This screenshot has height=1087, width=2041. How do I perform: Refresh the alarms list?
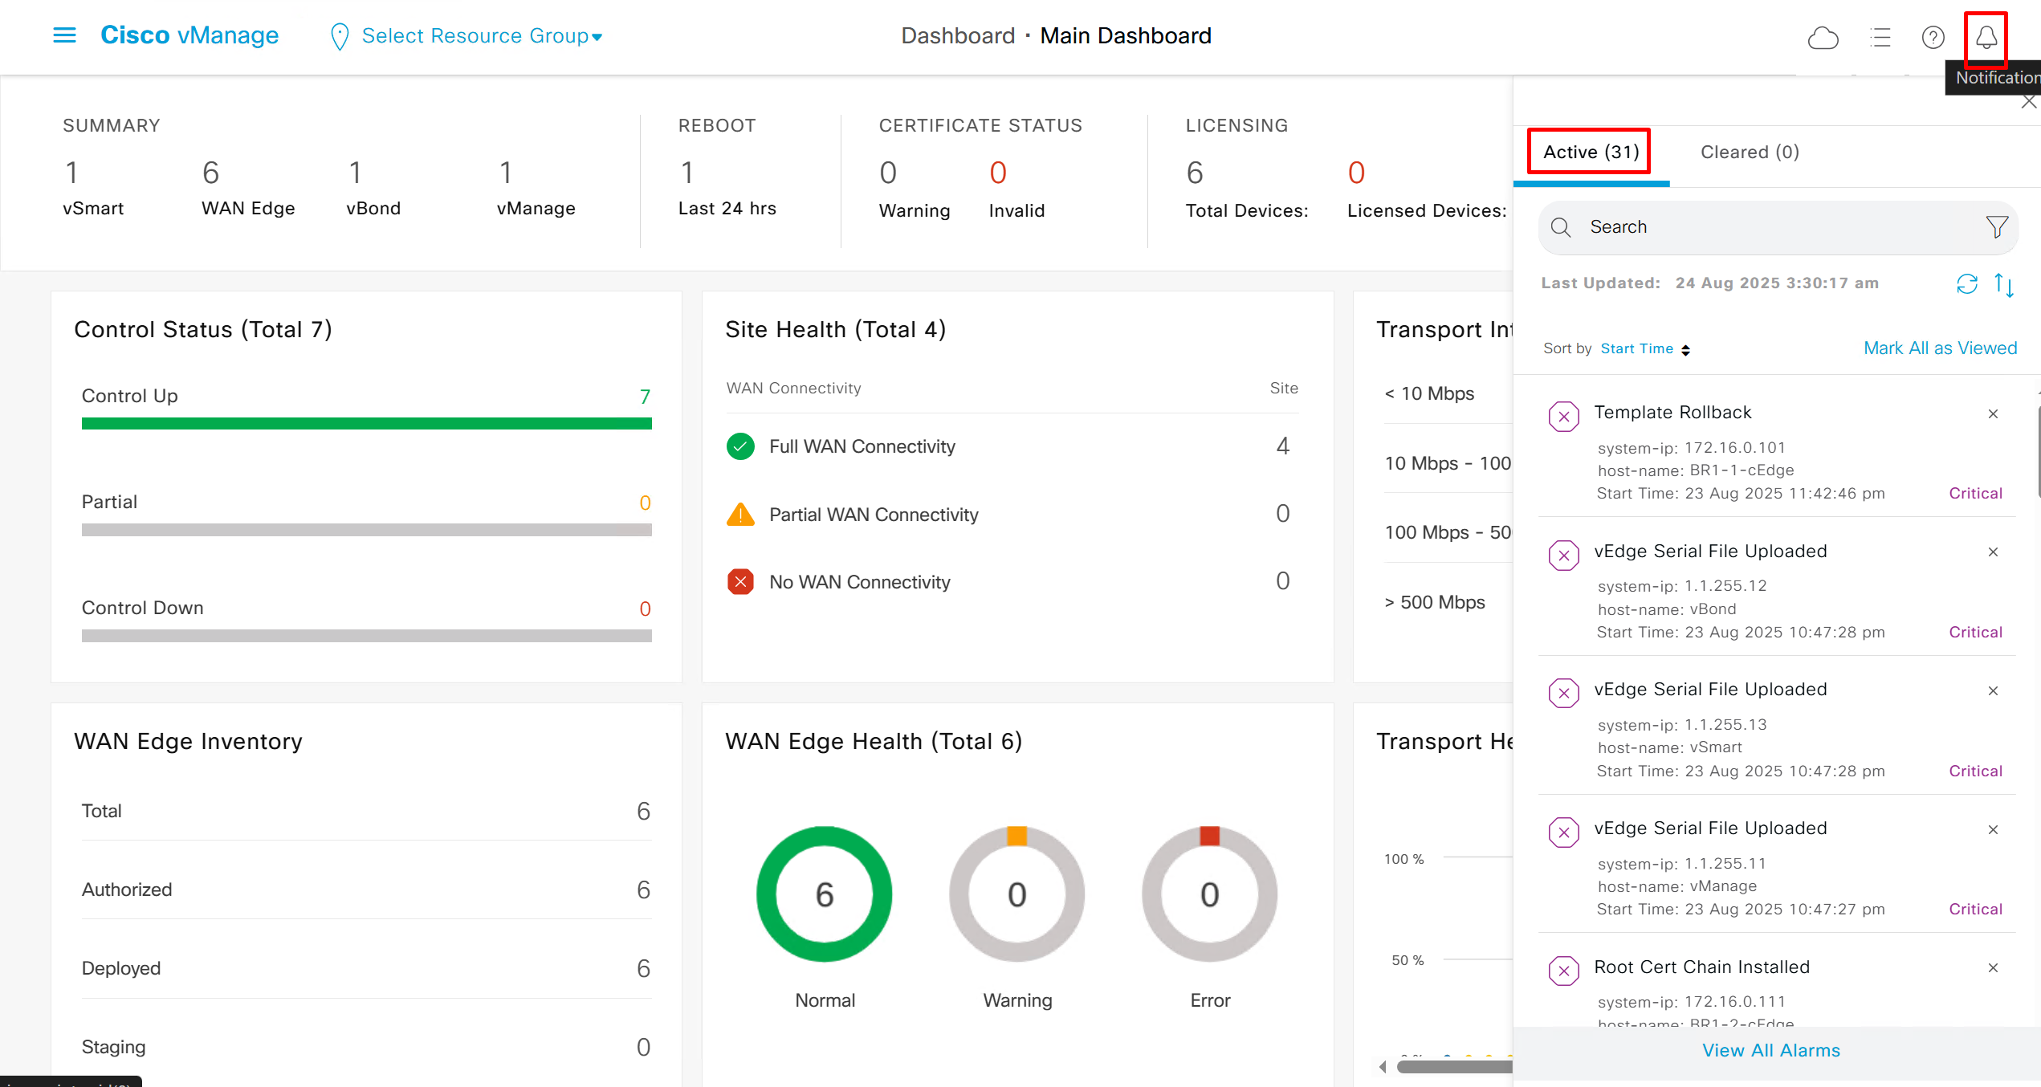tap(1966, 284)
